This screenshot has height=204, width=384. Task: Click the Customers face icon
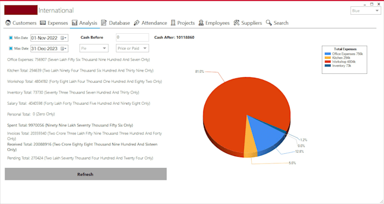click(x=8, y=23)
